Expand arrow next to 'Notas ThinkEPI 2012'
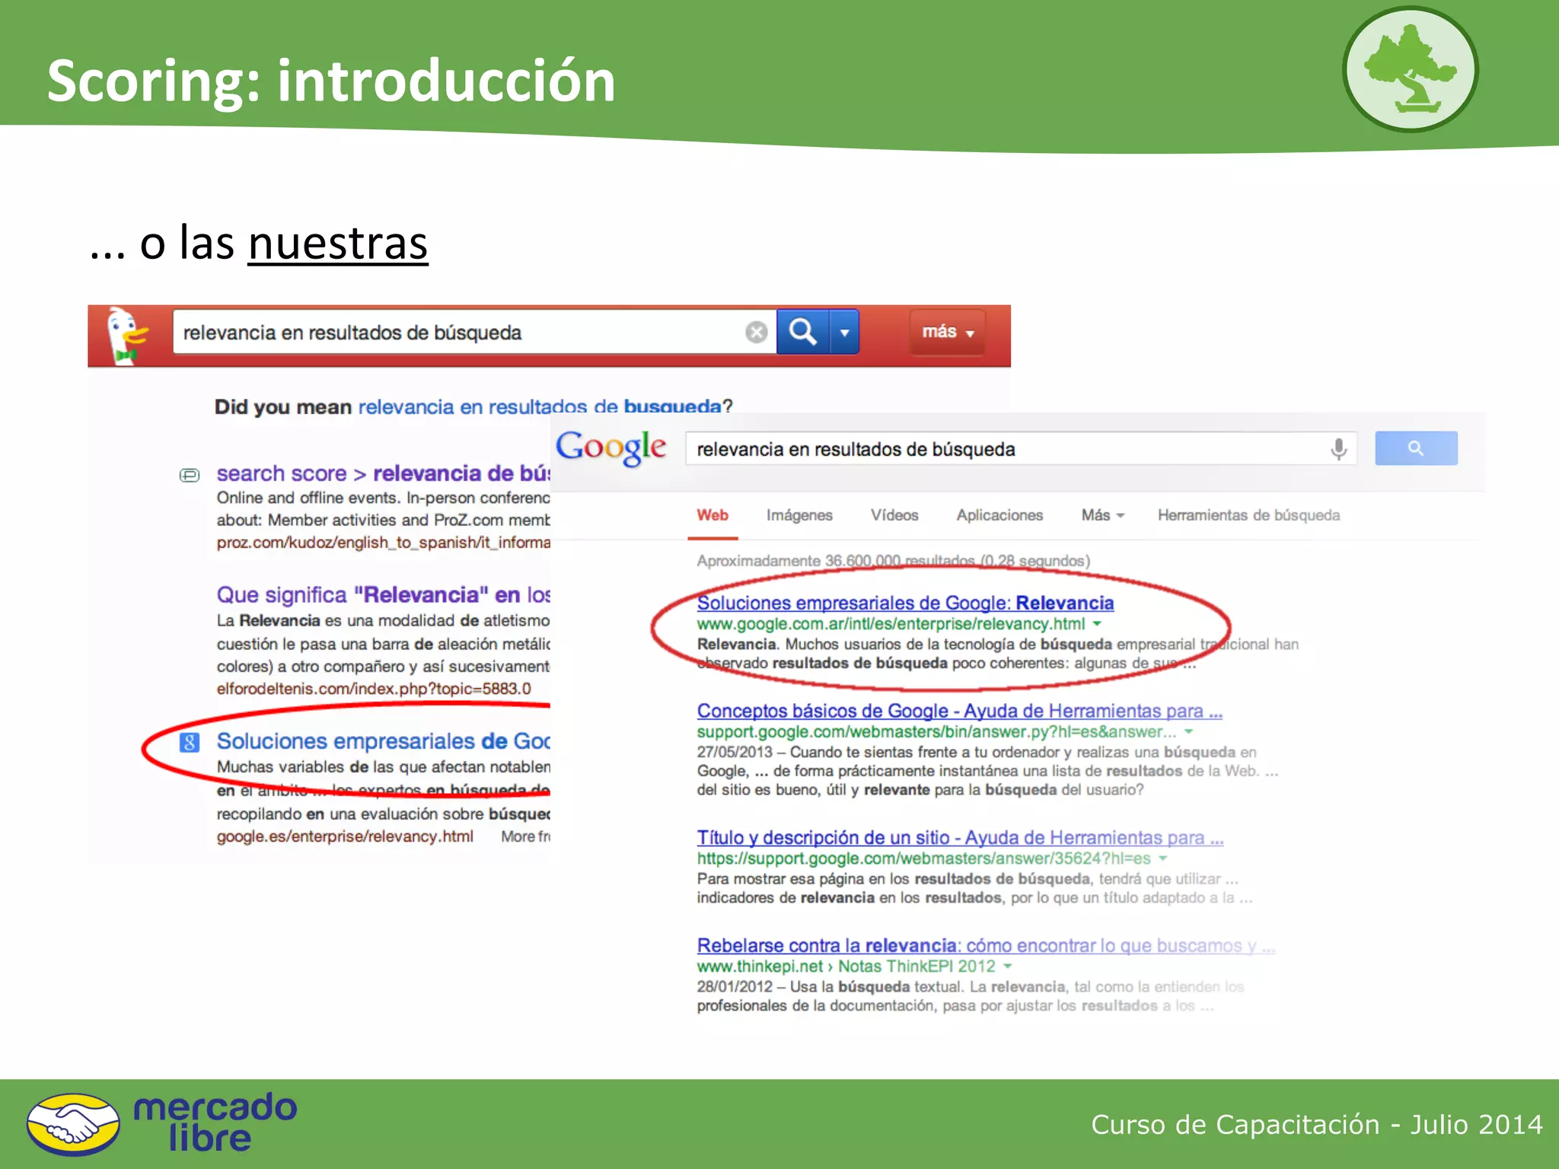This screenshot has width=1559, height=1169. pyautogui.click(x=1007, y=967)
